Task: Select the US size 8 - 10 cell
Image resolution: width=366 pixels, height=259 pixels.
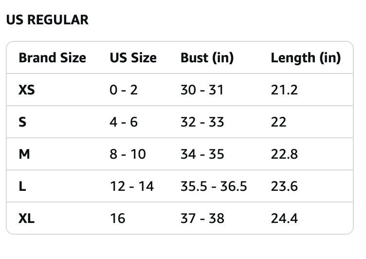Action: [128, 154]
